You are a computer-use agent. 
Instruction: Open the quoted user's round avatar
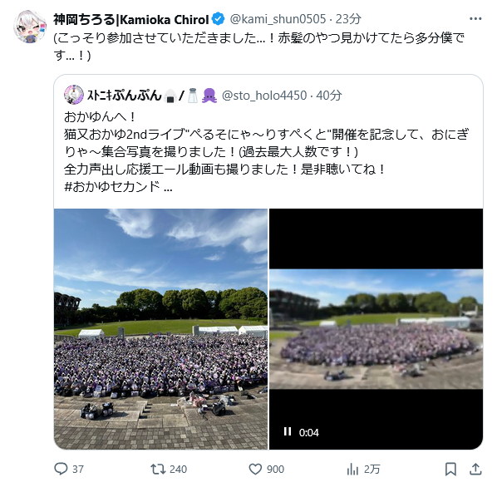coord(73,95)
